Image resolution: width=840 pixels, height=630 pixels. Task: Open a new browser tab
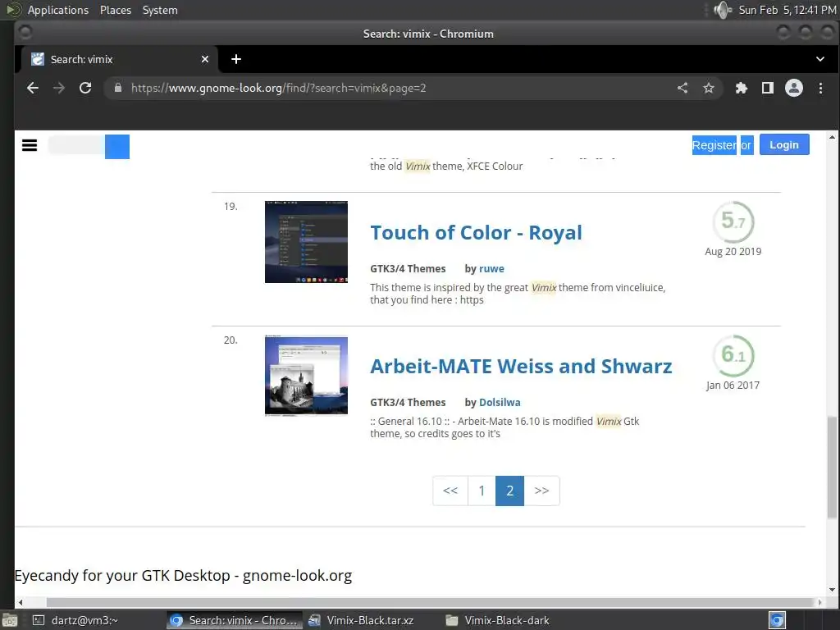coord(236,59)
